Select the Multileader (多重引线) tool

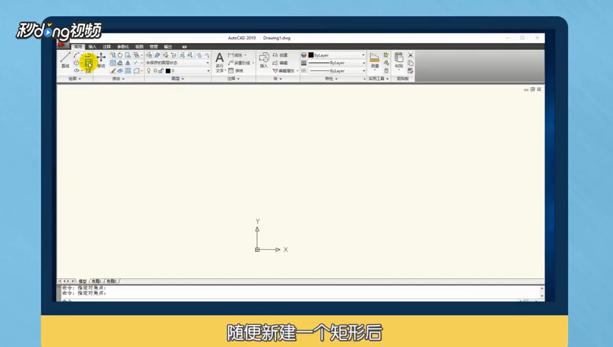241,63
